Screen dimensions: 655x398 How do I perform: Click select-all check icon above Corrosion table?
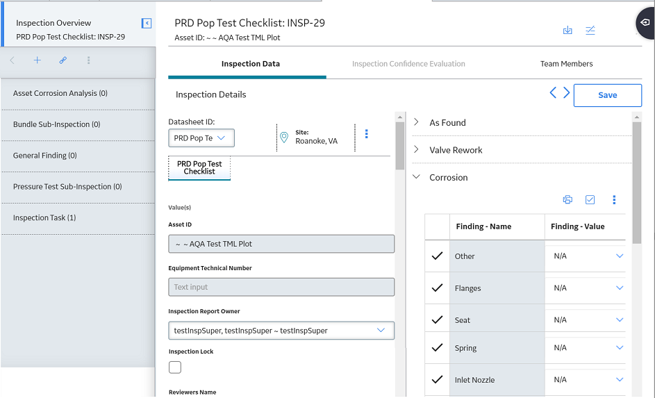590,199
